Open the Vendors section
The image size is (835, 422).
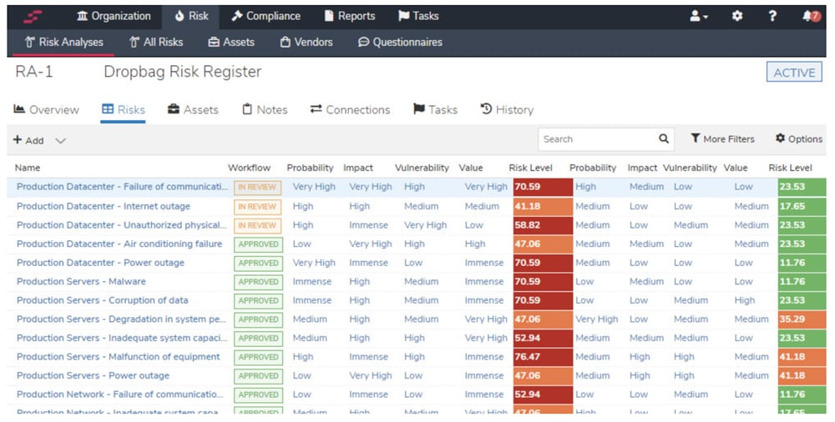point(306,42)
